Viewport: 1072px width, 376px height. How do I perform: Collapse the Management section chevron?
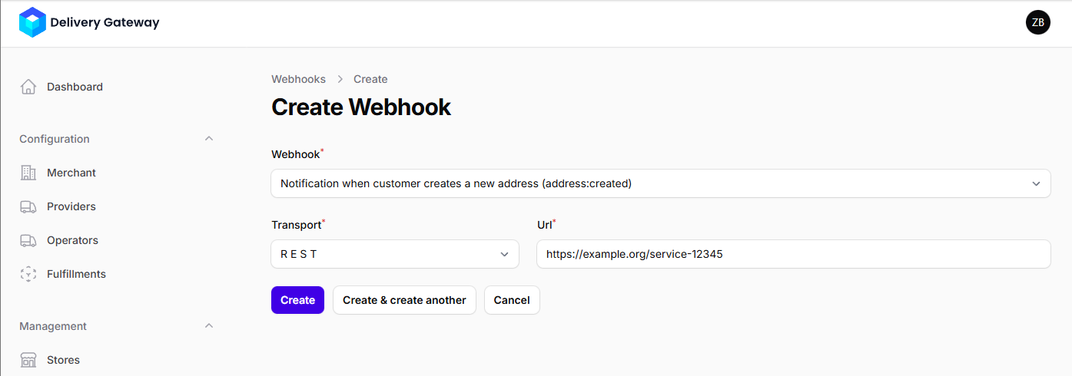208,326
